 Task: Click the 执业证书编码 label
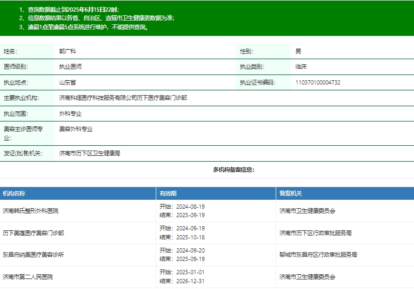click(258, 82)
